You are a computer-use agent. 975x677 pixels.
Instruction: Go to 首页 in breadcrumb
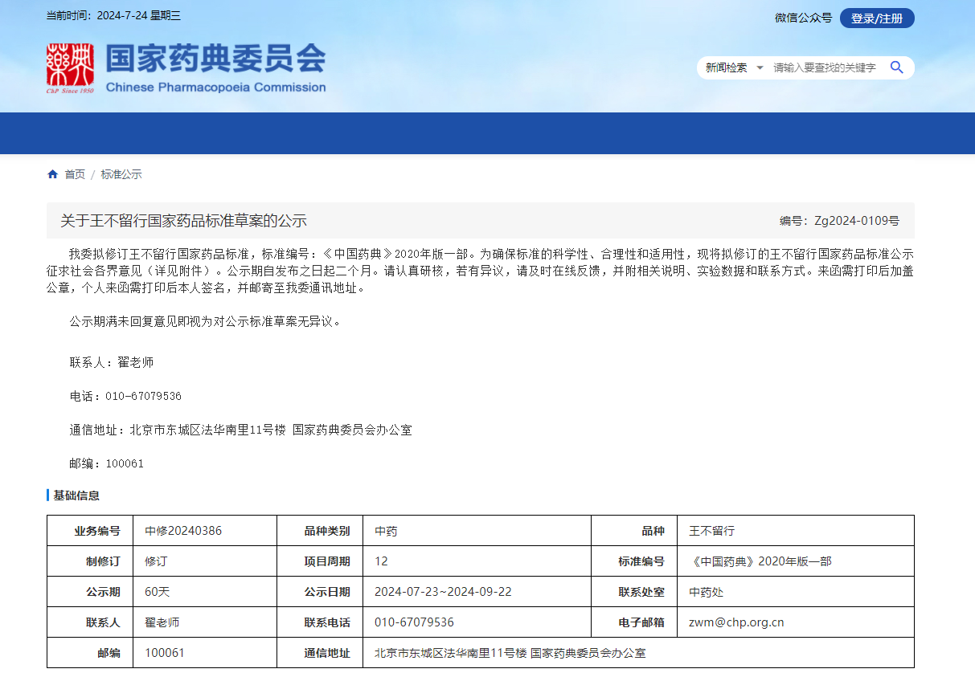tap(75, 174)
